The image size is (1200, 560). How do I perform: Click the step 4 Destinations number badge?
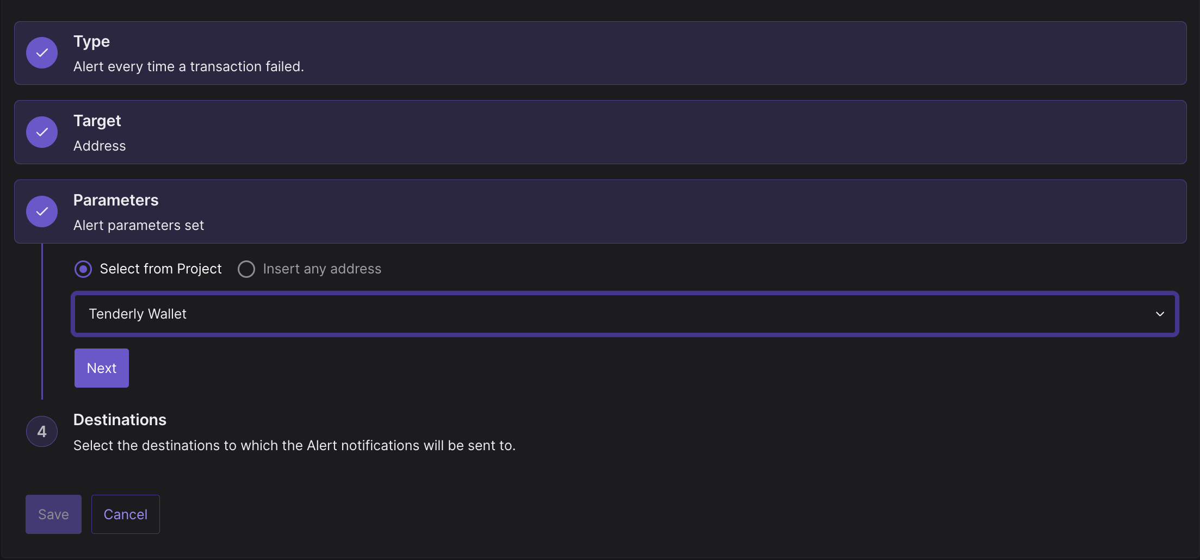(42, 432)
